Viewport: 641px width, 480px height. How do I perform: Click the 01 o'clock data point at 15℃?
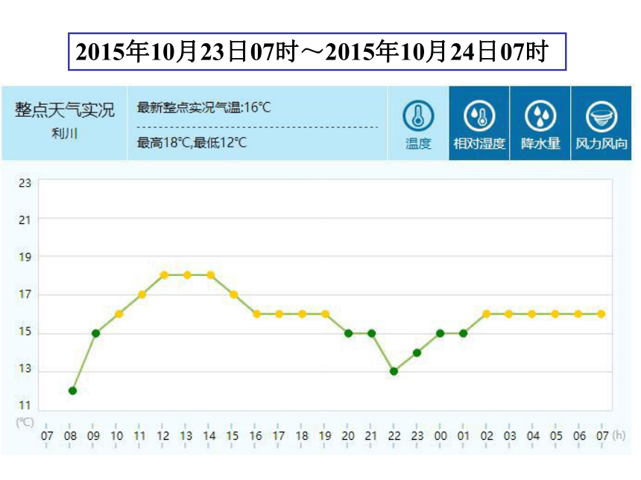pyautogui.click(x=463, y=333)
